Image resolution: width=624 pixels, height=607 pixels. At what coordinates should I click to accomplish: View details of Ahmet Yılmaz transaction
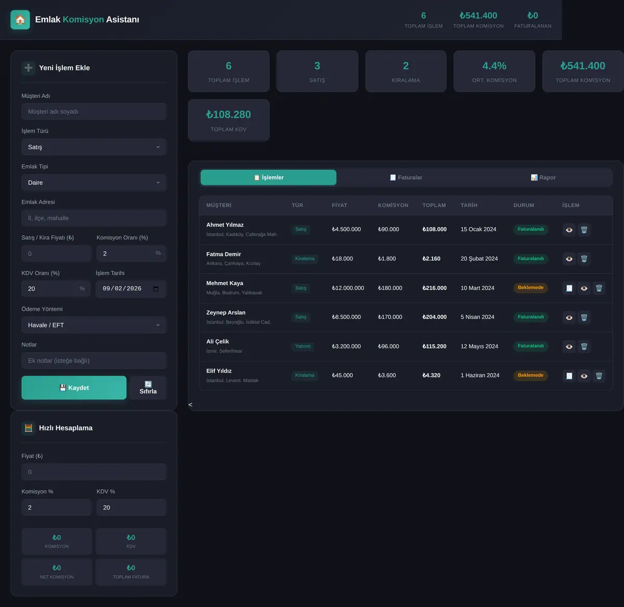pos(569,230)
